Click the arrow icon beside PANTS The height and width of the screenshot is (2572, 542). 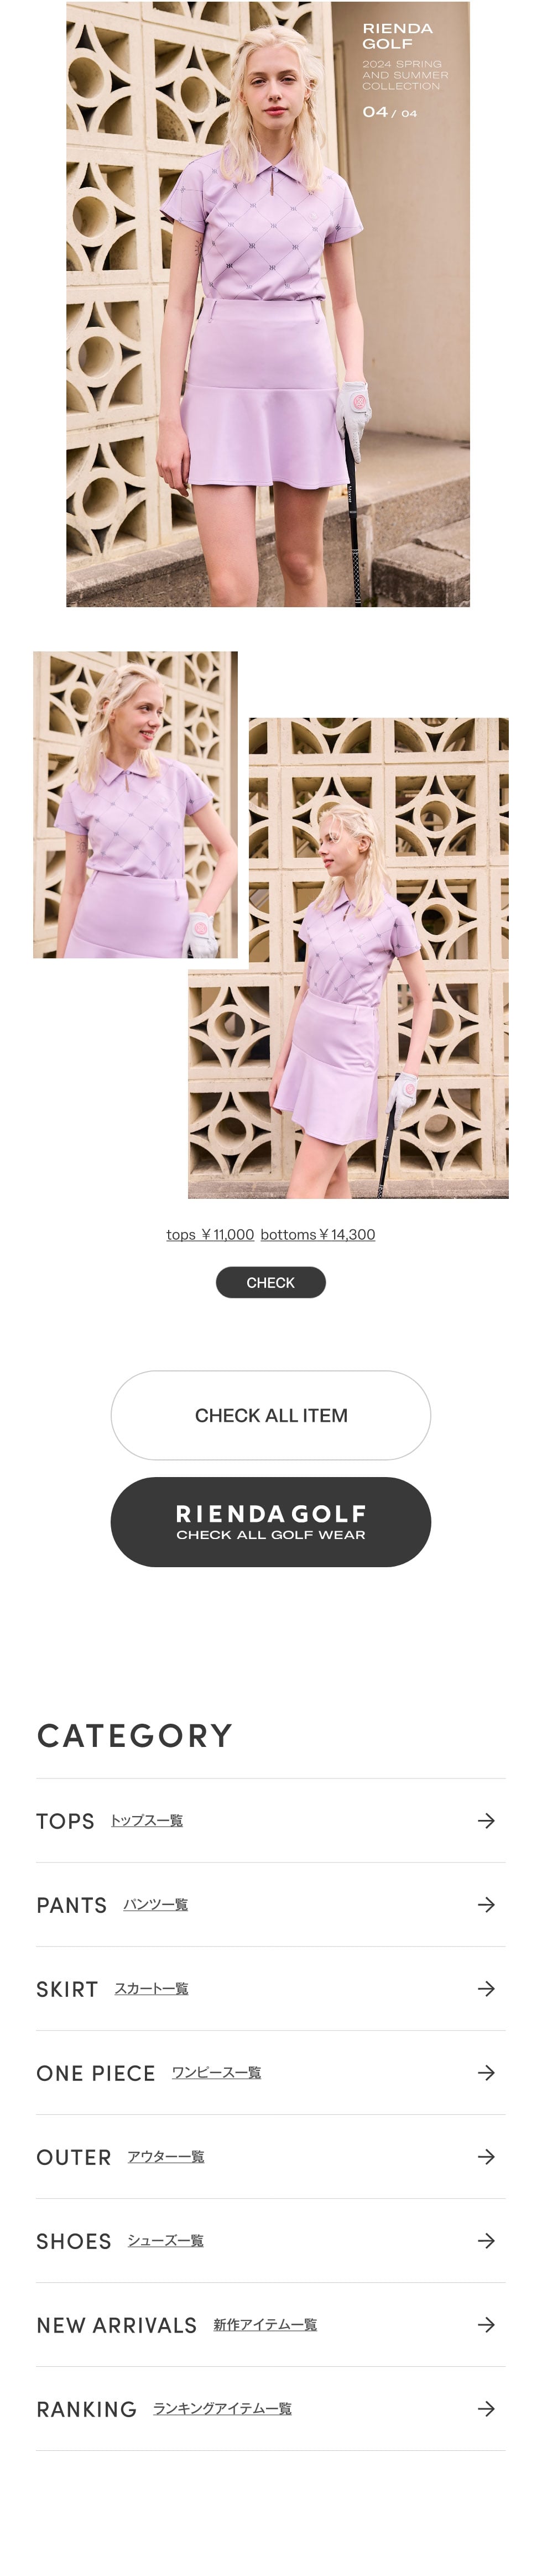(486, 1904)
